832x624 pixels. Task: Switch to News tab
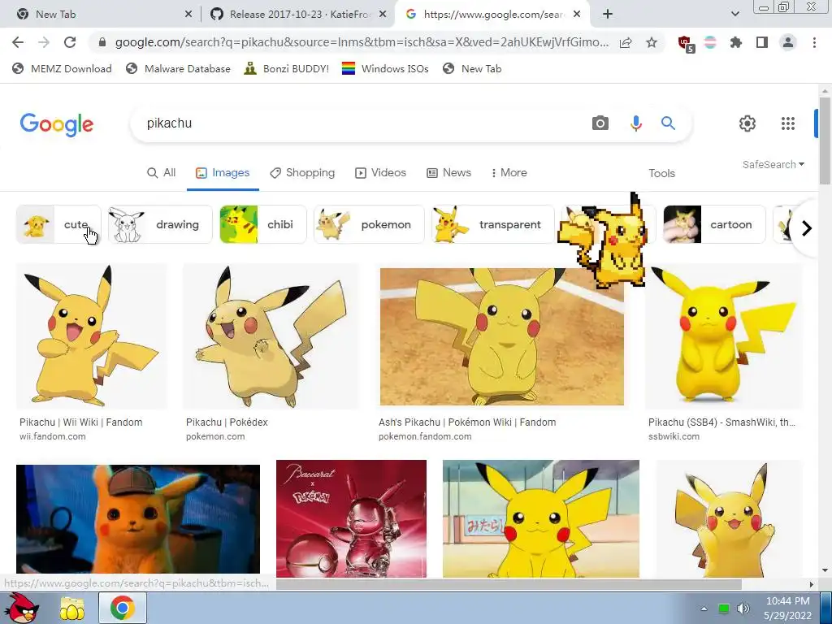448,173
